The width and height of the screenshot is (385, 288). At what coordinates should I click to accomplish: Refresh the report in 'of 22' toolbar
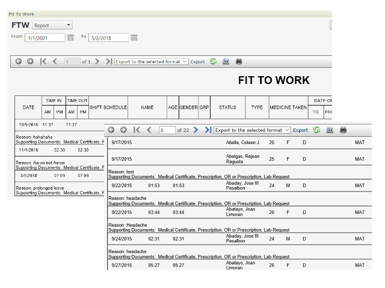[316, 130]
